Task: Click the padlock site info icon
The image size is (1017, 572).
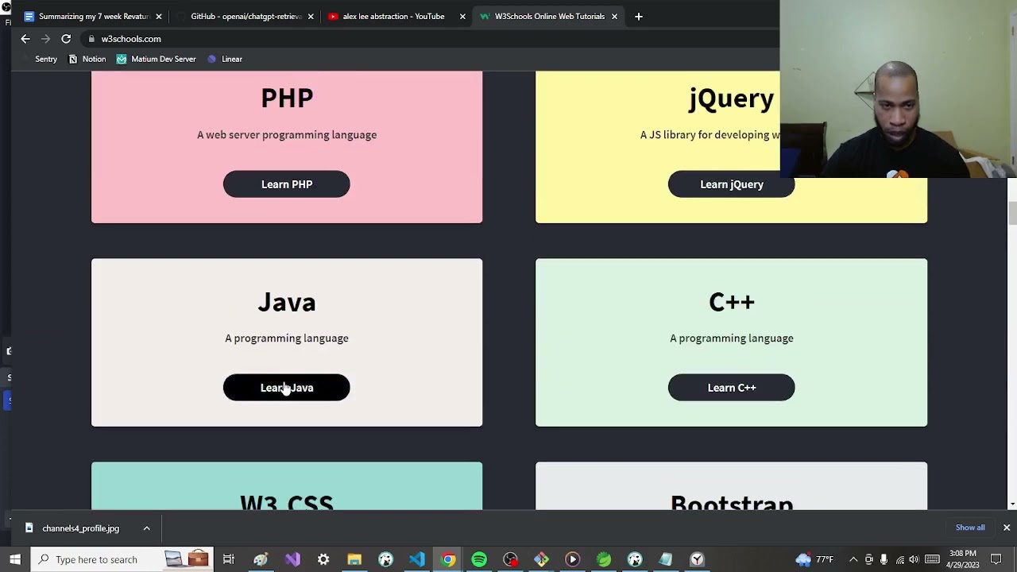Action: pyautogui.click(x=92, y=39)
